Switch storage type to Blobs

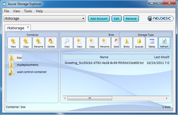click(126, 43)
